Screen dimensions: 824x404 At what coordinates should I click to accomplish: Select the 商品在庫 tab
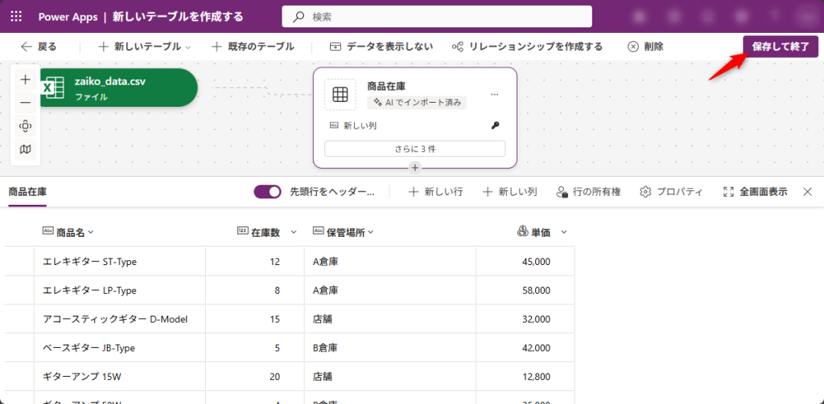tap(27, 192)
